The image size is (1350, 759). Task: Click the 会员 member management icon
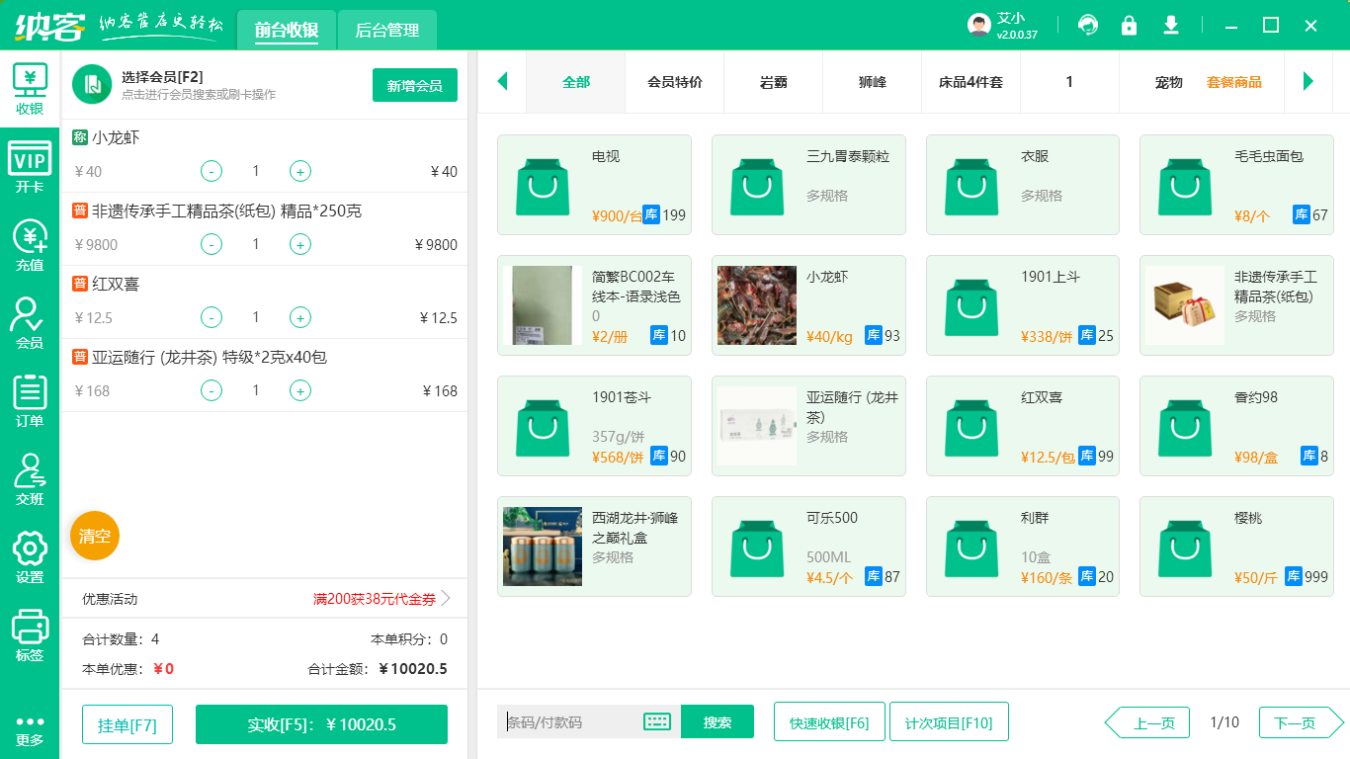click(30, 321)
